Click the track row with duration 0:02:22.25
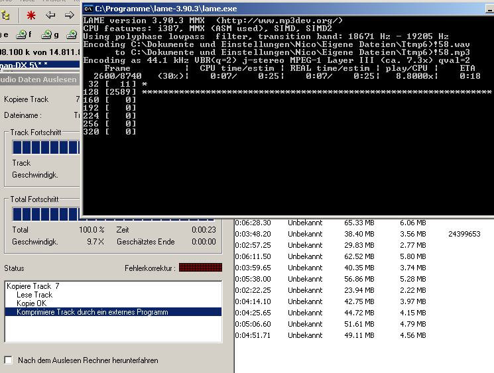The width and height of the screenshot is (494, 373). [364, 290]
